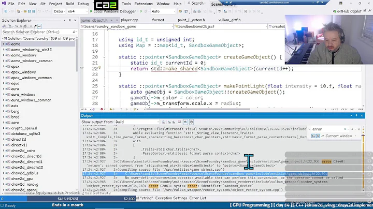Click Solution Explorer home icon
Viewport: 373px width, 209px height.
pyautogui.click(x=4, y=26)
